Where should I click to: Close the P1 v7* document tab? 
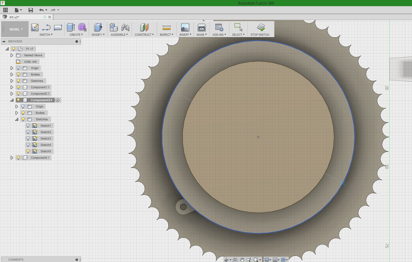pyautogui.click(x=50, y=17)
